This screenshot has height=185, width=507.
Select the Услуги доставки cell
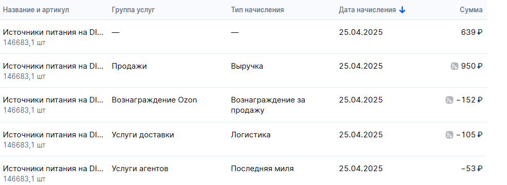(143, 135)
